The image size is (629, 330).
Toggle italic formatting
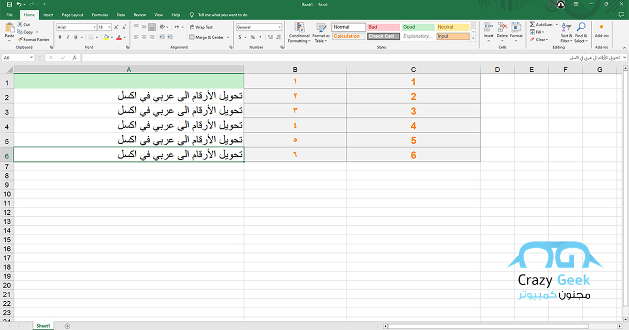(x=68, y=37)
